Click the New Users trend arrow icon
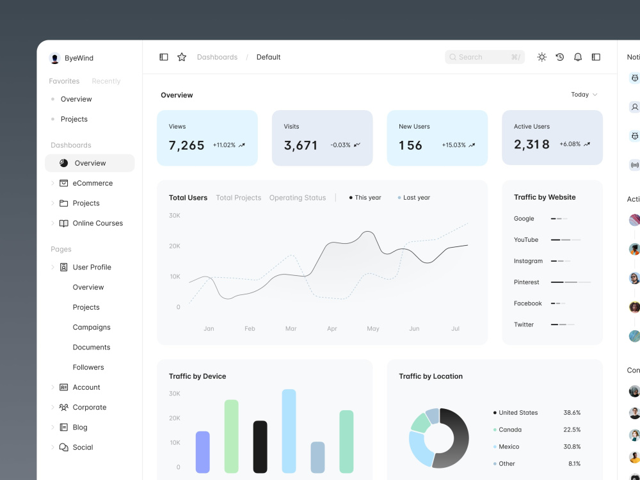Screen dimensions: 640x480 (x=472, y=145)
